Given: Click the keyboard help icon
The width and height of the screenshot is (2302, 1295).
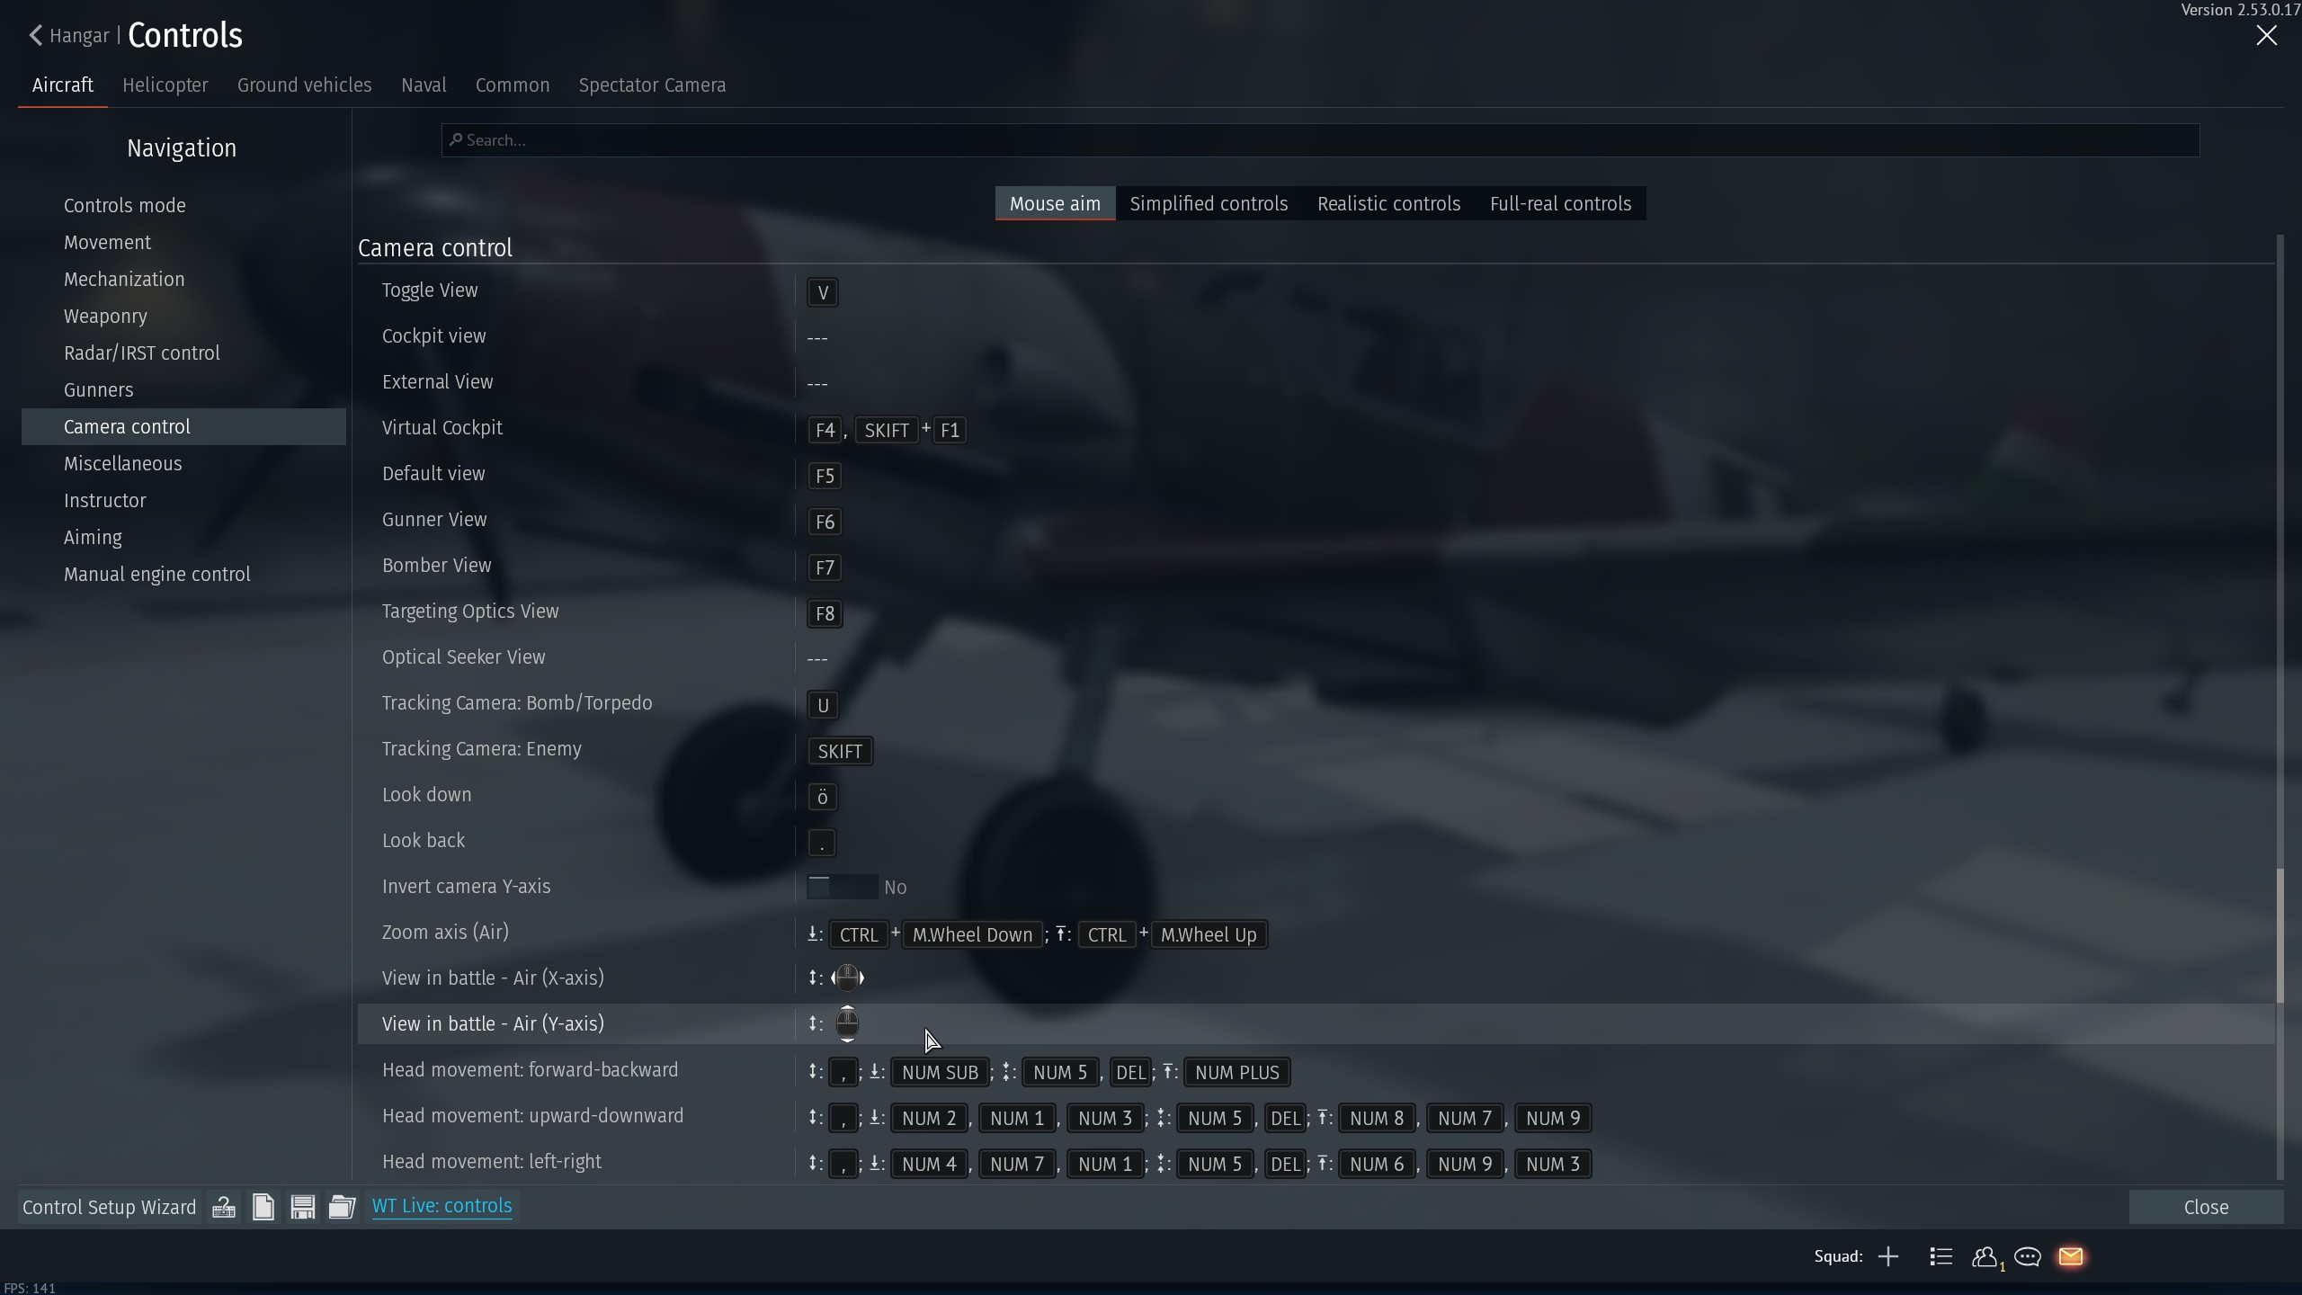Looking at the screenshot, I should click(224, 1207).
